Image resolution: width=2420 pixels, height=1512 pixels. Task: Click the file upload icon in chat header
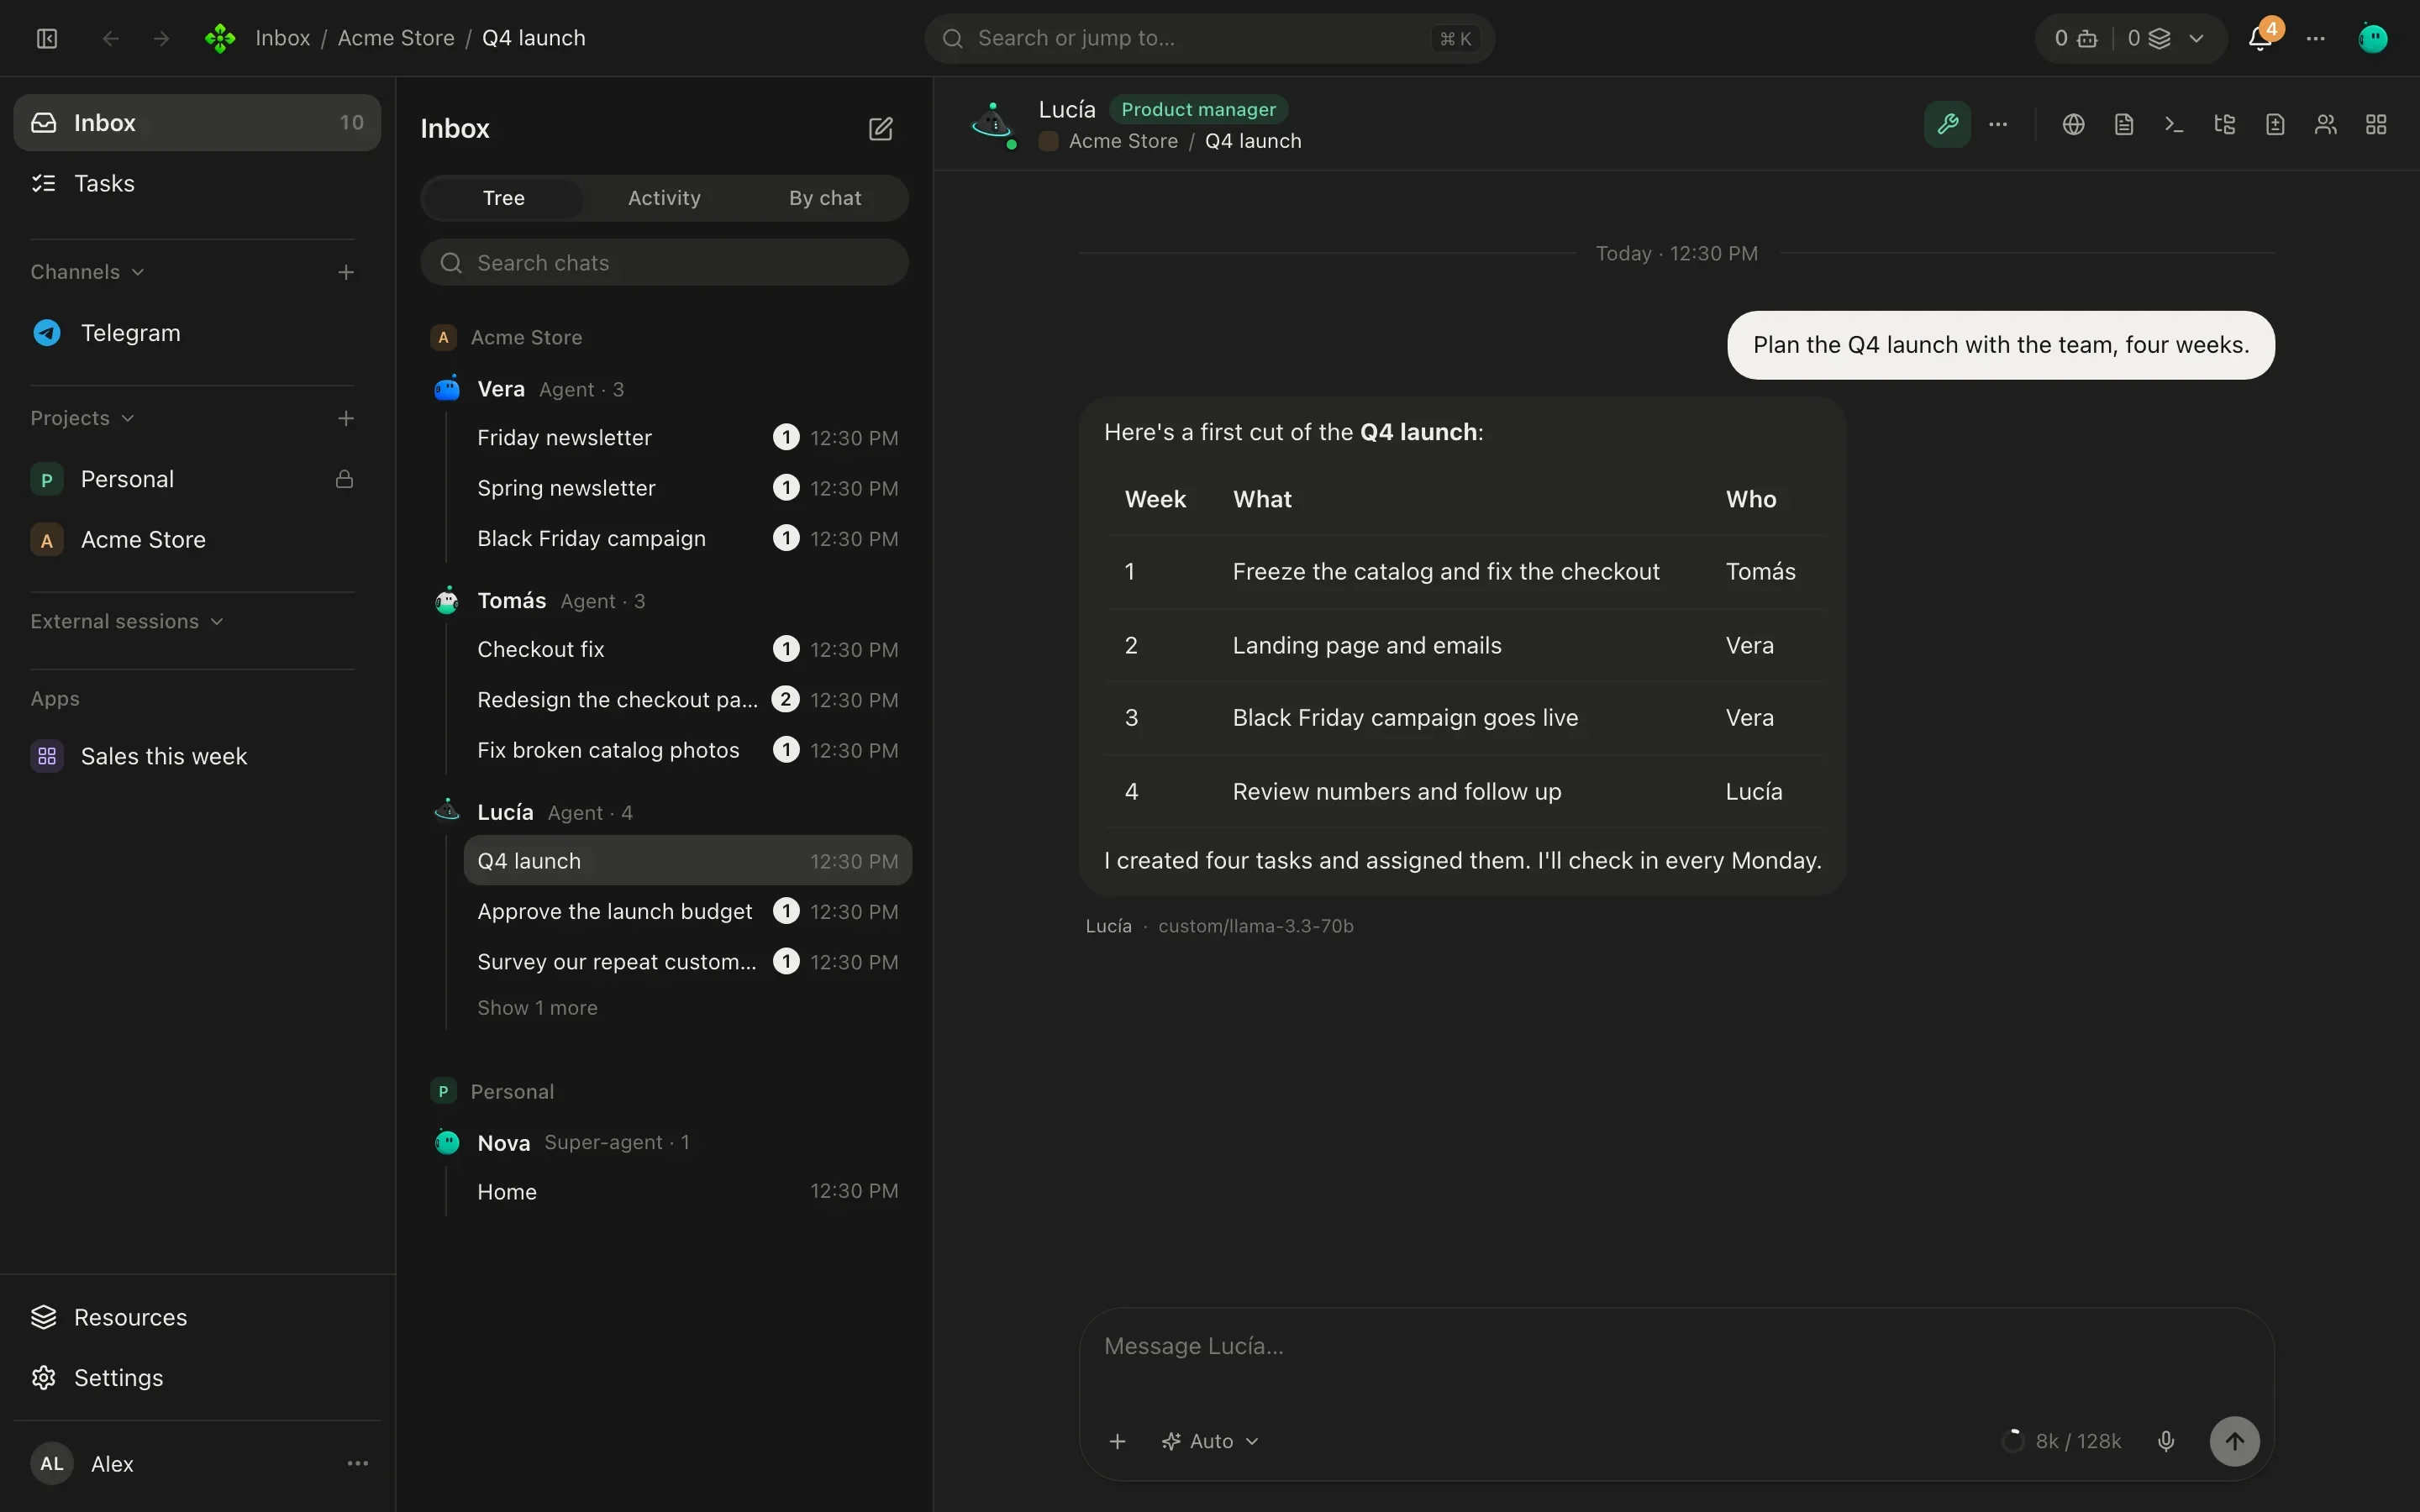pos(2275,124)
